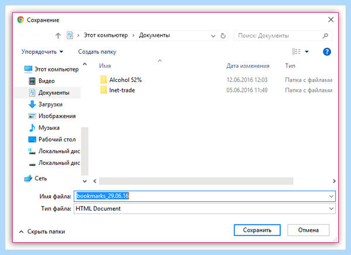Click navigation pane vertical scrollbar thumb
The width and height of the screenshot is (351, 255).
(85, 151)
